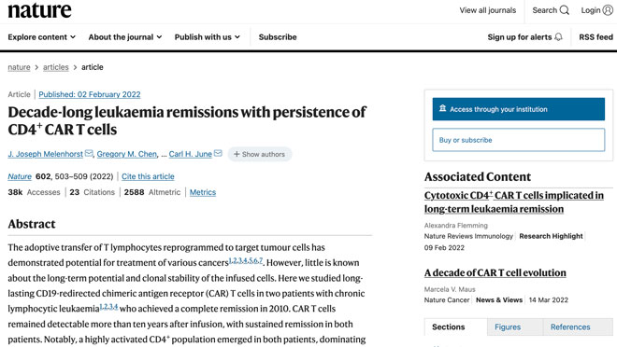This screenshot has width=617, height=347.
Task: Open A decade of CAR T cell evolution
Action: pyautogui.click(x=495, y=272)
